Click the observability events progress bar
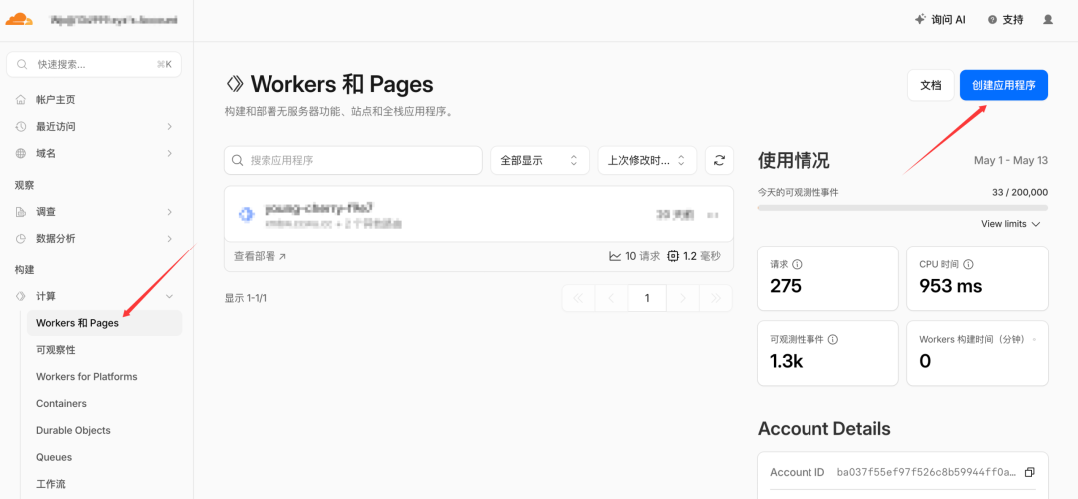The image size is (1078, 499). pos(902,207)
